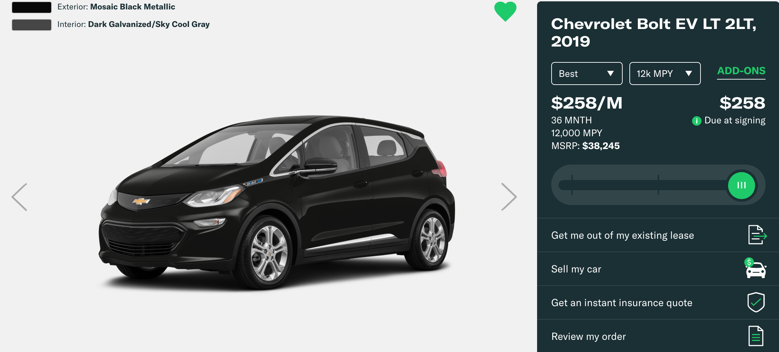Click the Due at signing info icon

coord(696,121)
